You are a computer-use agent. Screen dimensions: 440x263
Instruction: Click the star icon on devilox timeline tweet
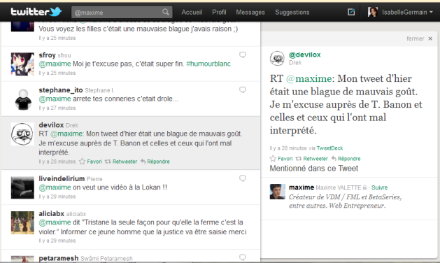(x=82, y=162)
